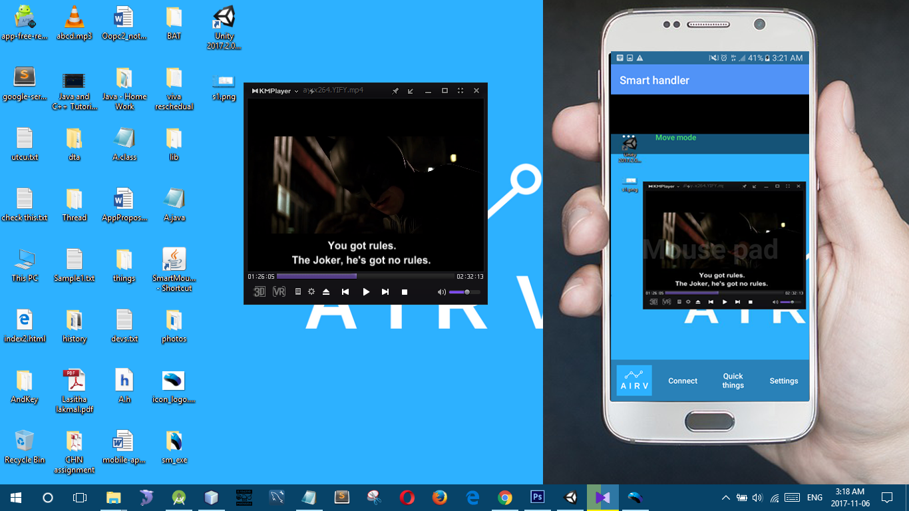The image size is (909, 511).
Task: Select the A.java file icon
Action: tap(174, 205)
